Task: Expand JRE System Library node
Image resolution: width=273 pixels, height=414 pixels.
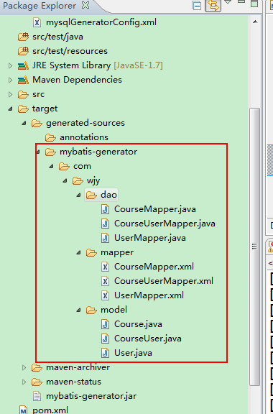Action: click(x=10, y=65)
